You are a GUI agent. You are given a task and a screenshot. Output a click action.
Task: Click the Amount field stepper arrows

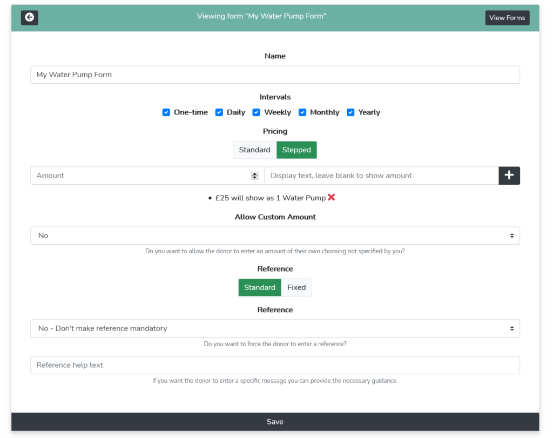pos(254,176)
